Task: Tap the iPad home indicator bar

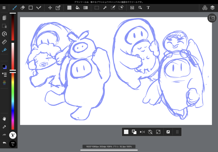Action: pyautogui.click(x=109, y=150)
